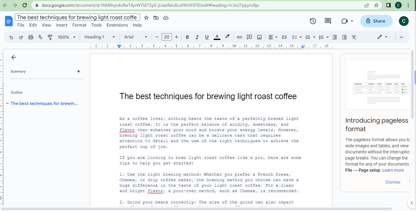Toggle underline formatting
416x211 pixels.
(207, 37)
